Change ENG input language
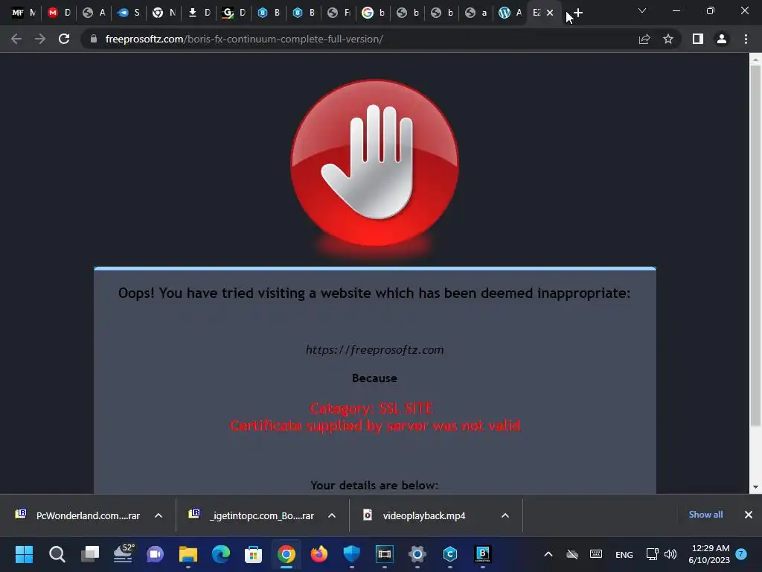This screenshot has width=762, height=572. pos(624,554)
